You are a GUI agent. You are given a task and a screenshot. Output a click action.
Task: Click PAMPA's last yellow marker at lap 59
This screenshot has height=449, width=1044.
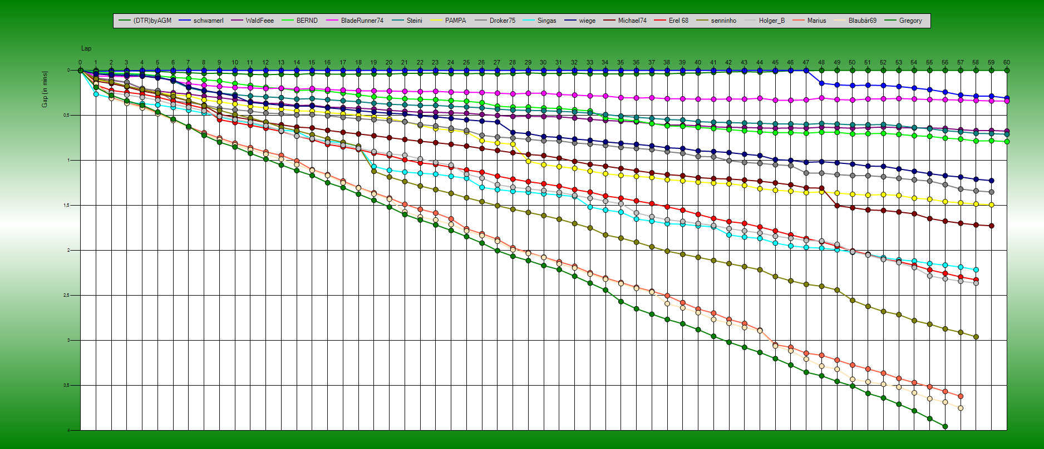(991, 205)
